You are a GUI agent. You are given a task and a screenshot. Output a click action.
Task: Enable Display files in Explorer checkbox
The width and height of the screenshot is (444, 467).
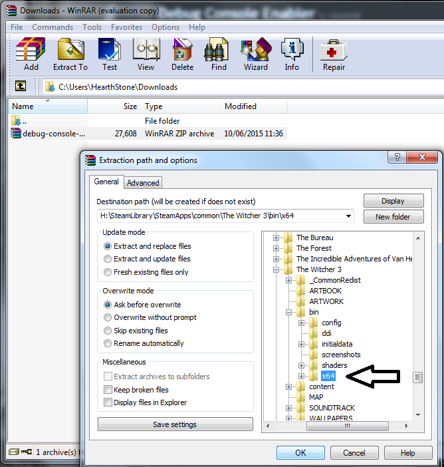[108, 402]
